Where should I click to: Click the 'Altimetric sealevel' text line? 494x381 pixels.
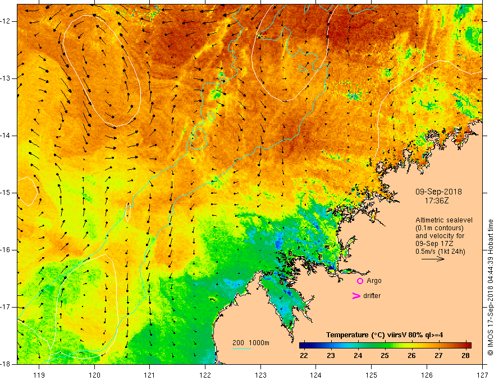point(444,220)
